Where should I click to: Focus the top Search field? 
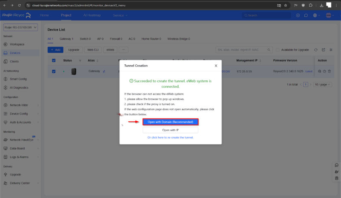pyautogui.click(x=266, y=15)
